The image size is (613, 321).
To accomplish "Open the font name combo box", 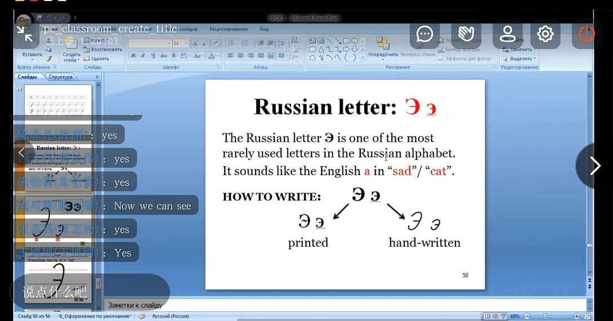I will point(150,43).
